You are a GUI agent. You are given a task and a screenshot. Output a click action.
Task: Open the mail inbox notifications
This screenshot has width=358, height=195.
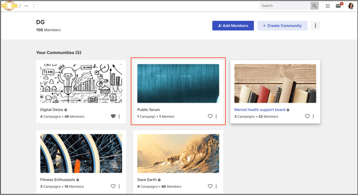click(x=338, y=6)
